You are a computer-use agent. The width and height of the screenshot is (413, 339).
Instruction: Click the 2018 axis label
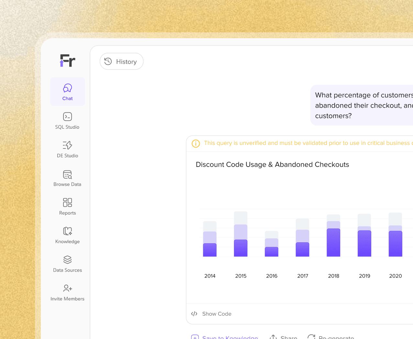click(x=334, y=276)
